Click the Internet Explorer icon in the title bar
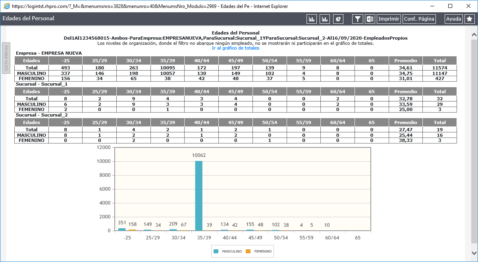This screenshot has width=478, height=262. (6, 6)
